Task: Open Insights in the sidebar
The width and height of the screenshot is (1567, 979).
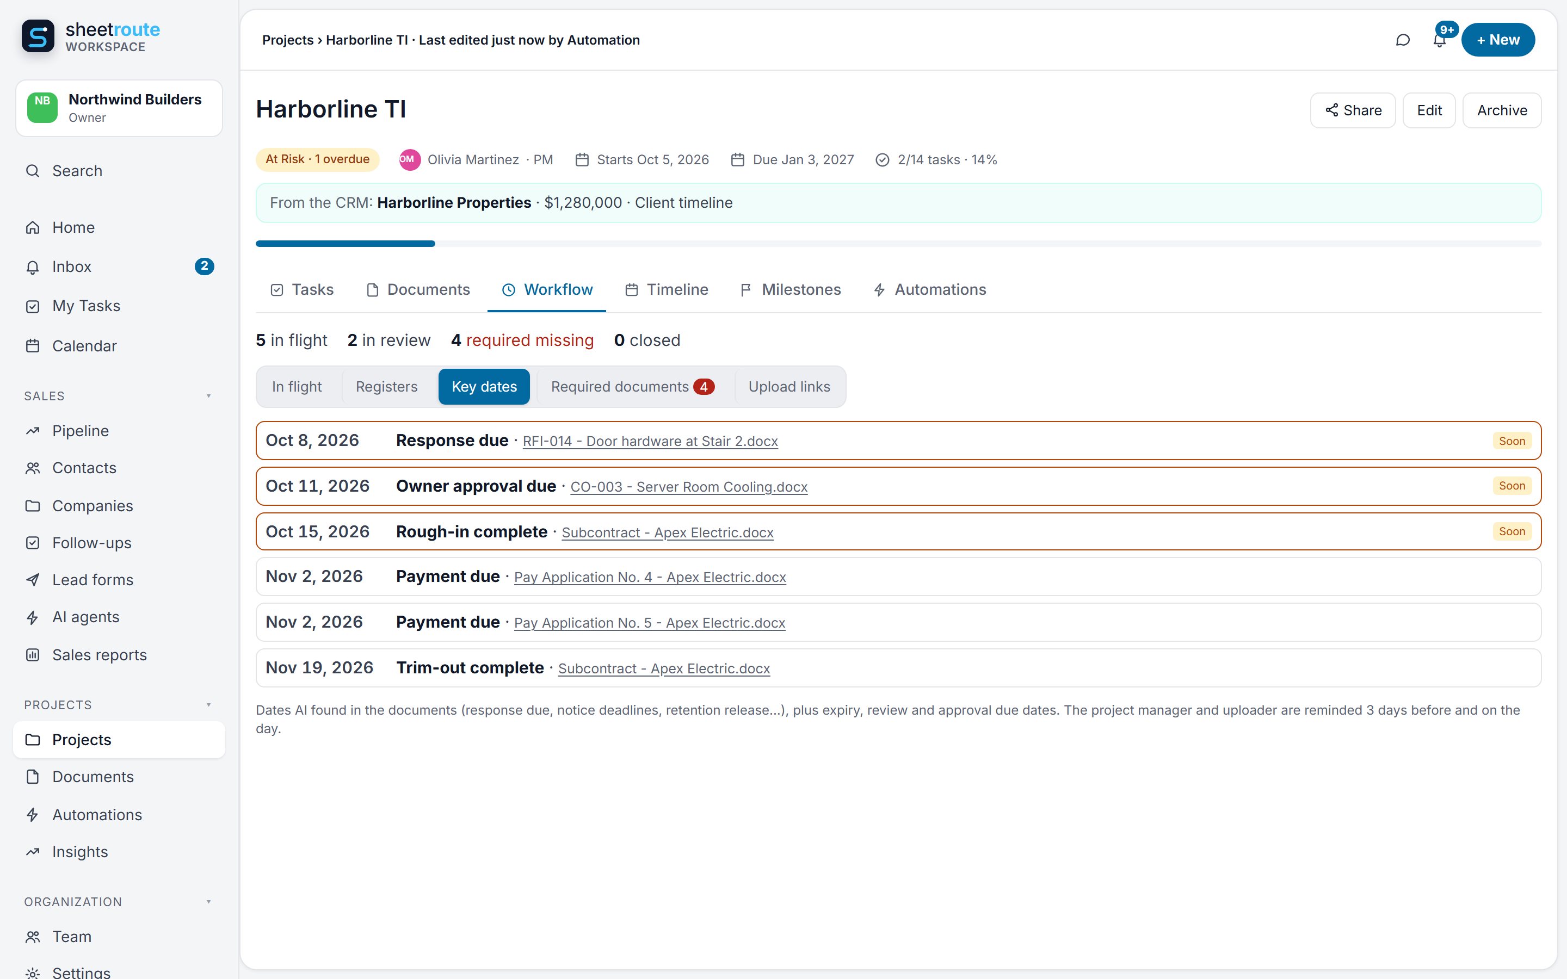Action: 119,851
